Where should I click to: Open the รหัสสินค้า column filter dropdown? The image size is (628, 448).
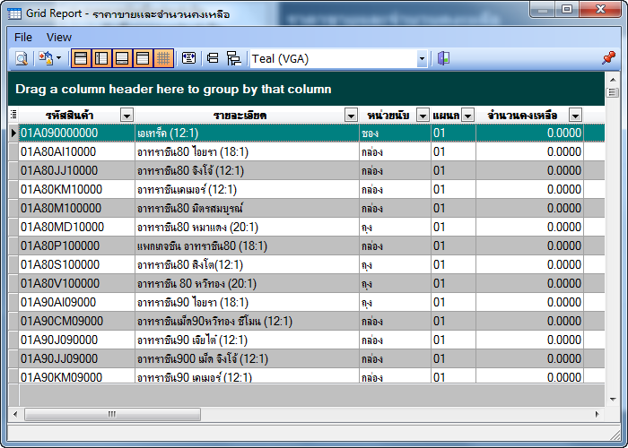[x=126, y=115]
